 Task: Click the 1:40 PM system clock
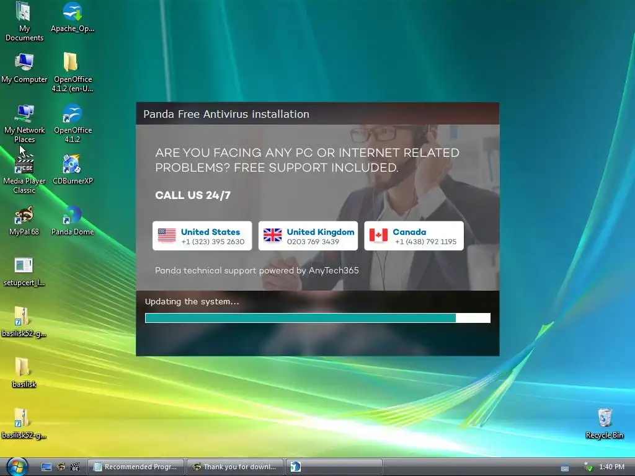click(x=611, y=467)
